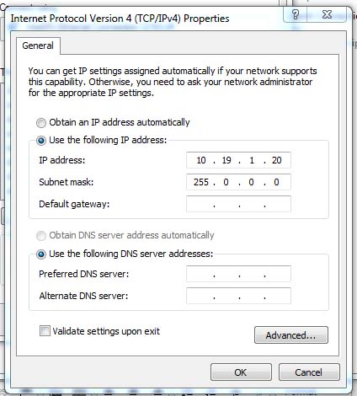The image size is (357, 396).
Task: Click the IP address field's first octet
Action: pos(201,160)
